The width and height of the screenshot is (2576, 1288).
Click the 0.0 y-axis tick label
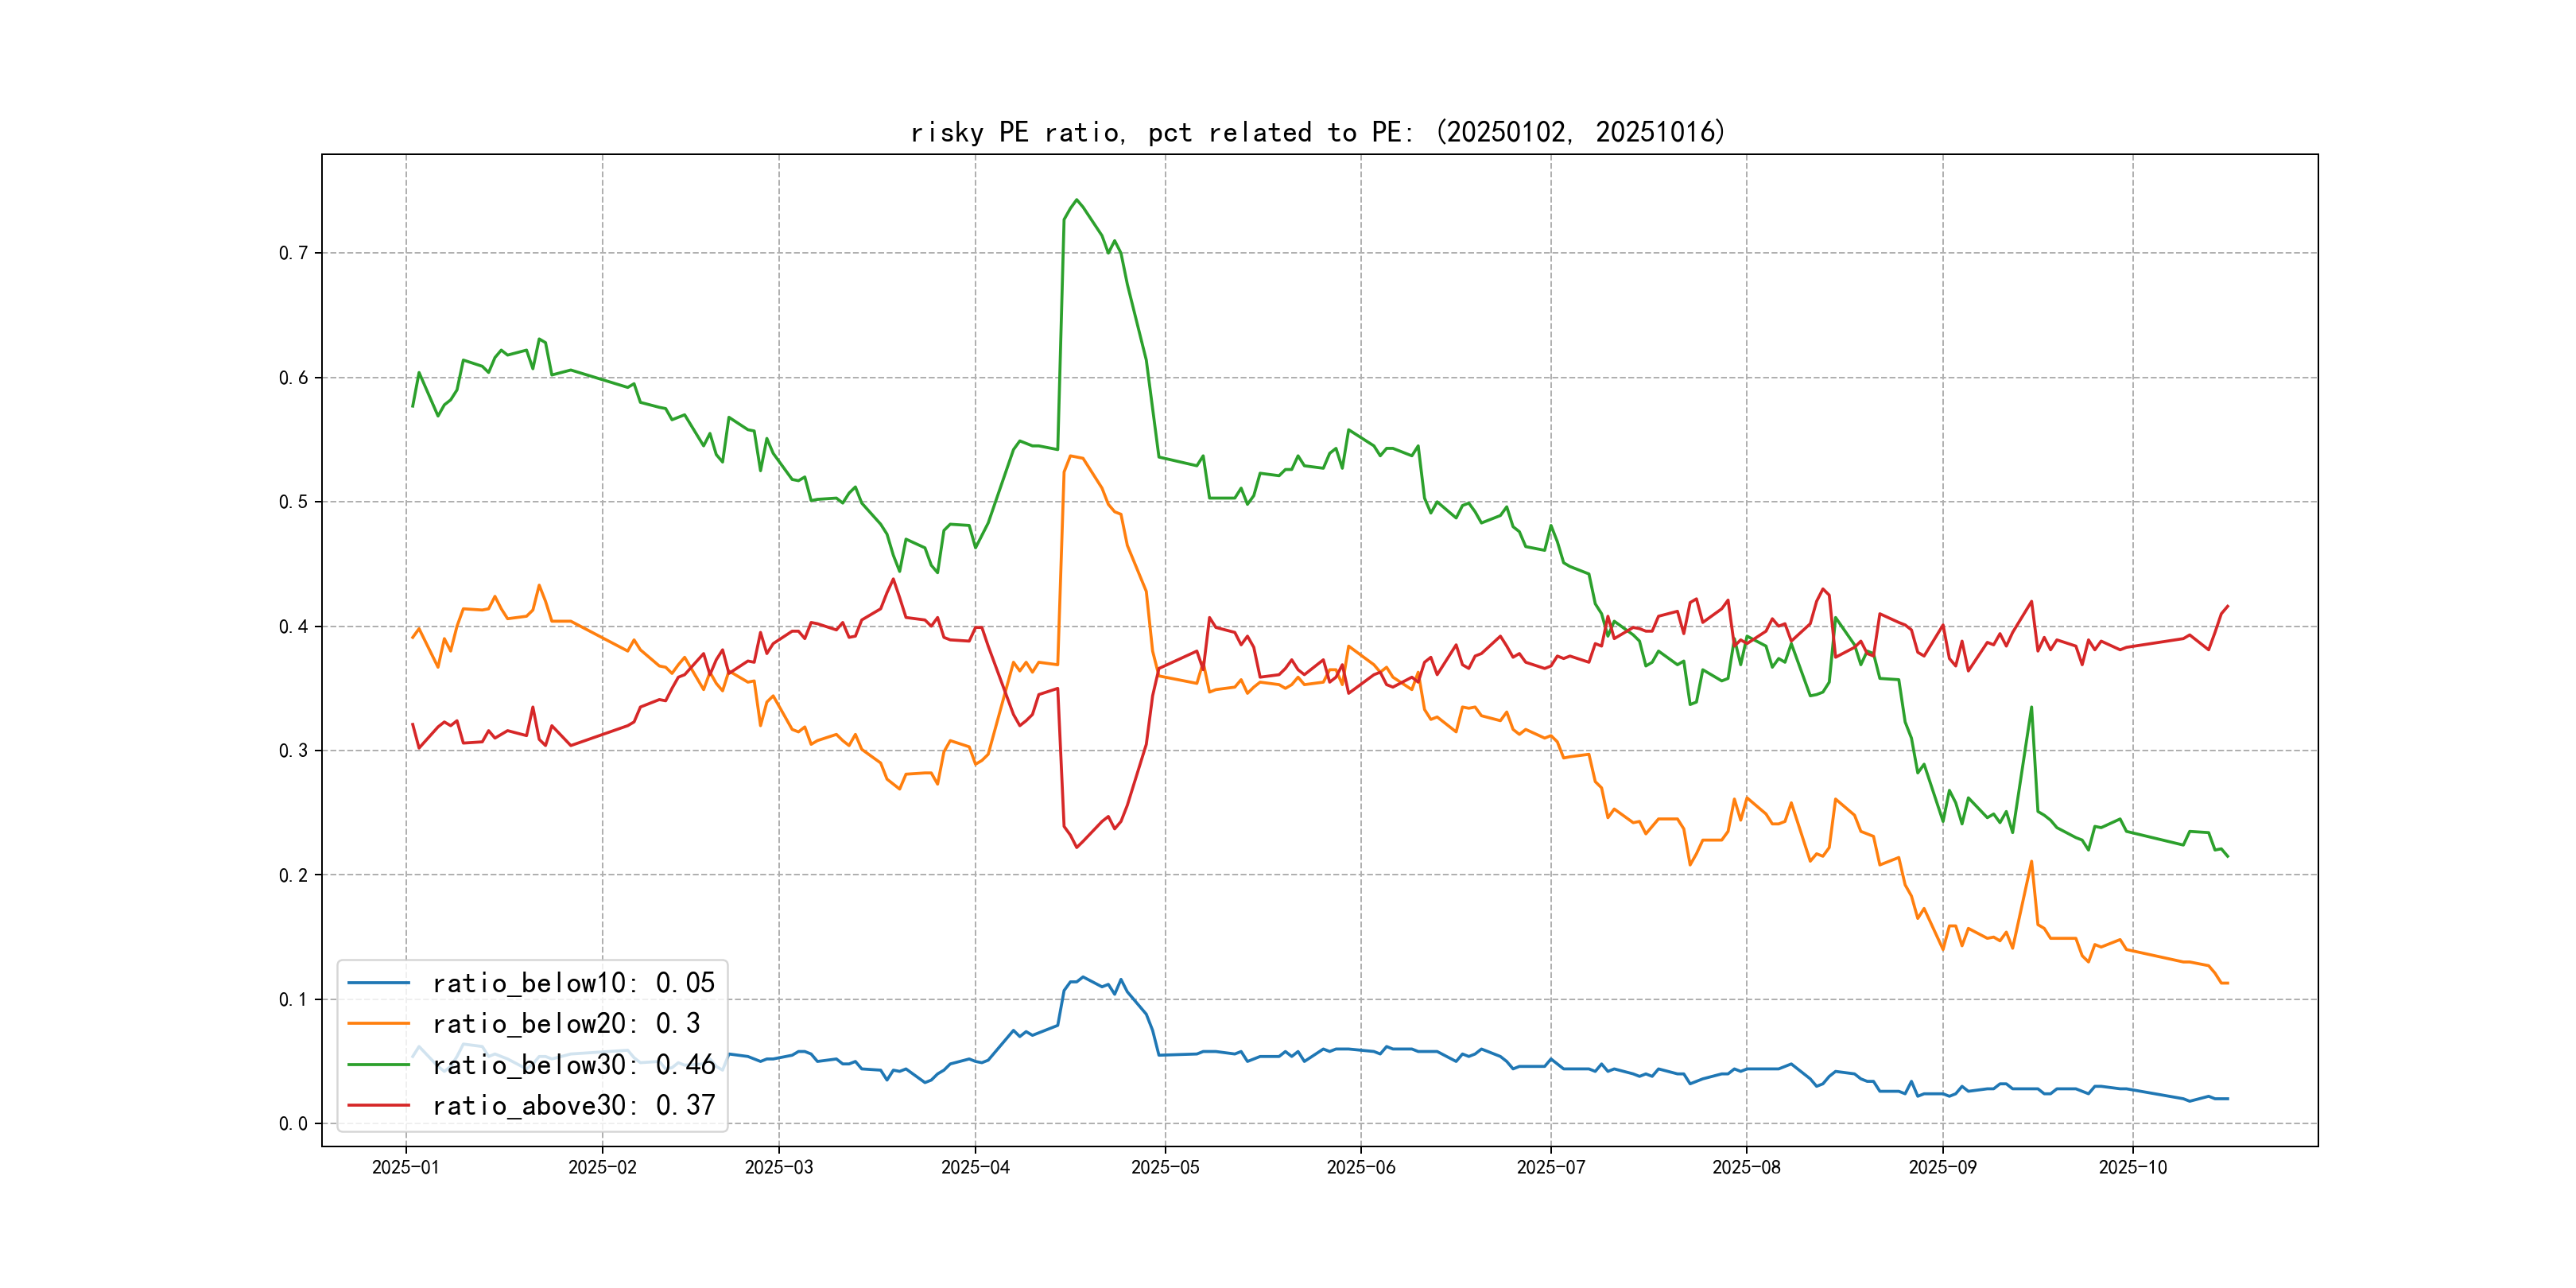pyautogui.click(x=293, y=1124)
